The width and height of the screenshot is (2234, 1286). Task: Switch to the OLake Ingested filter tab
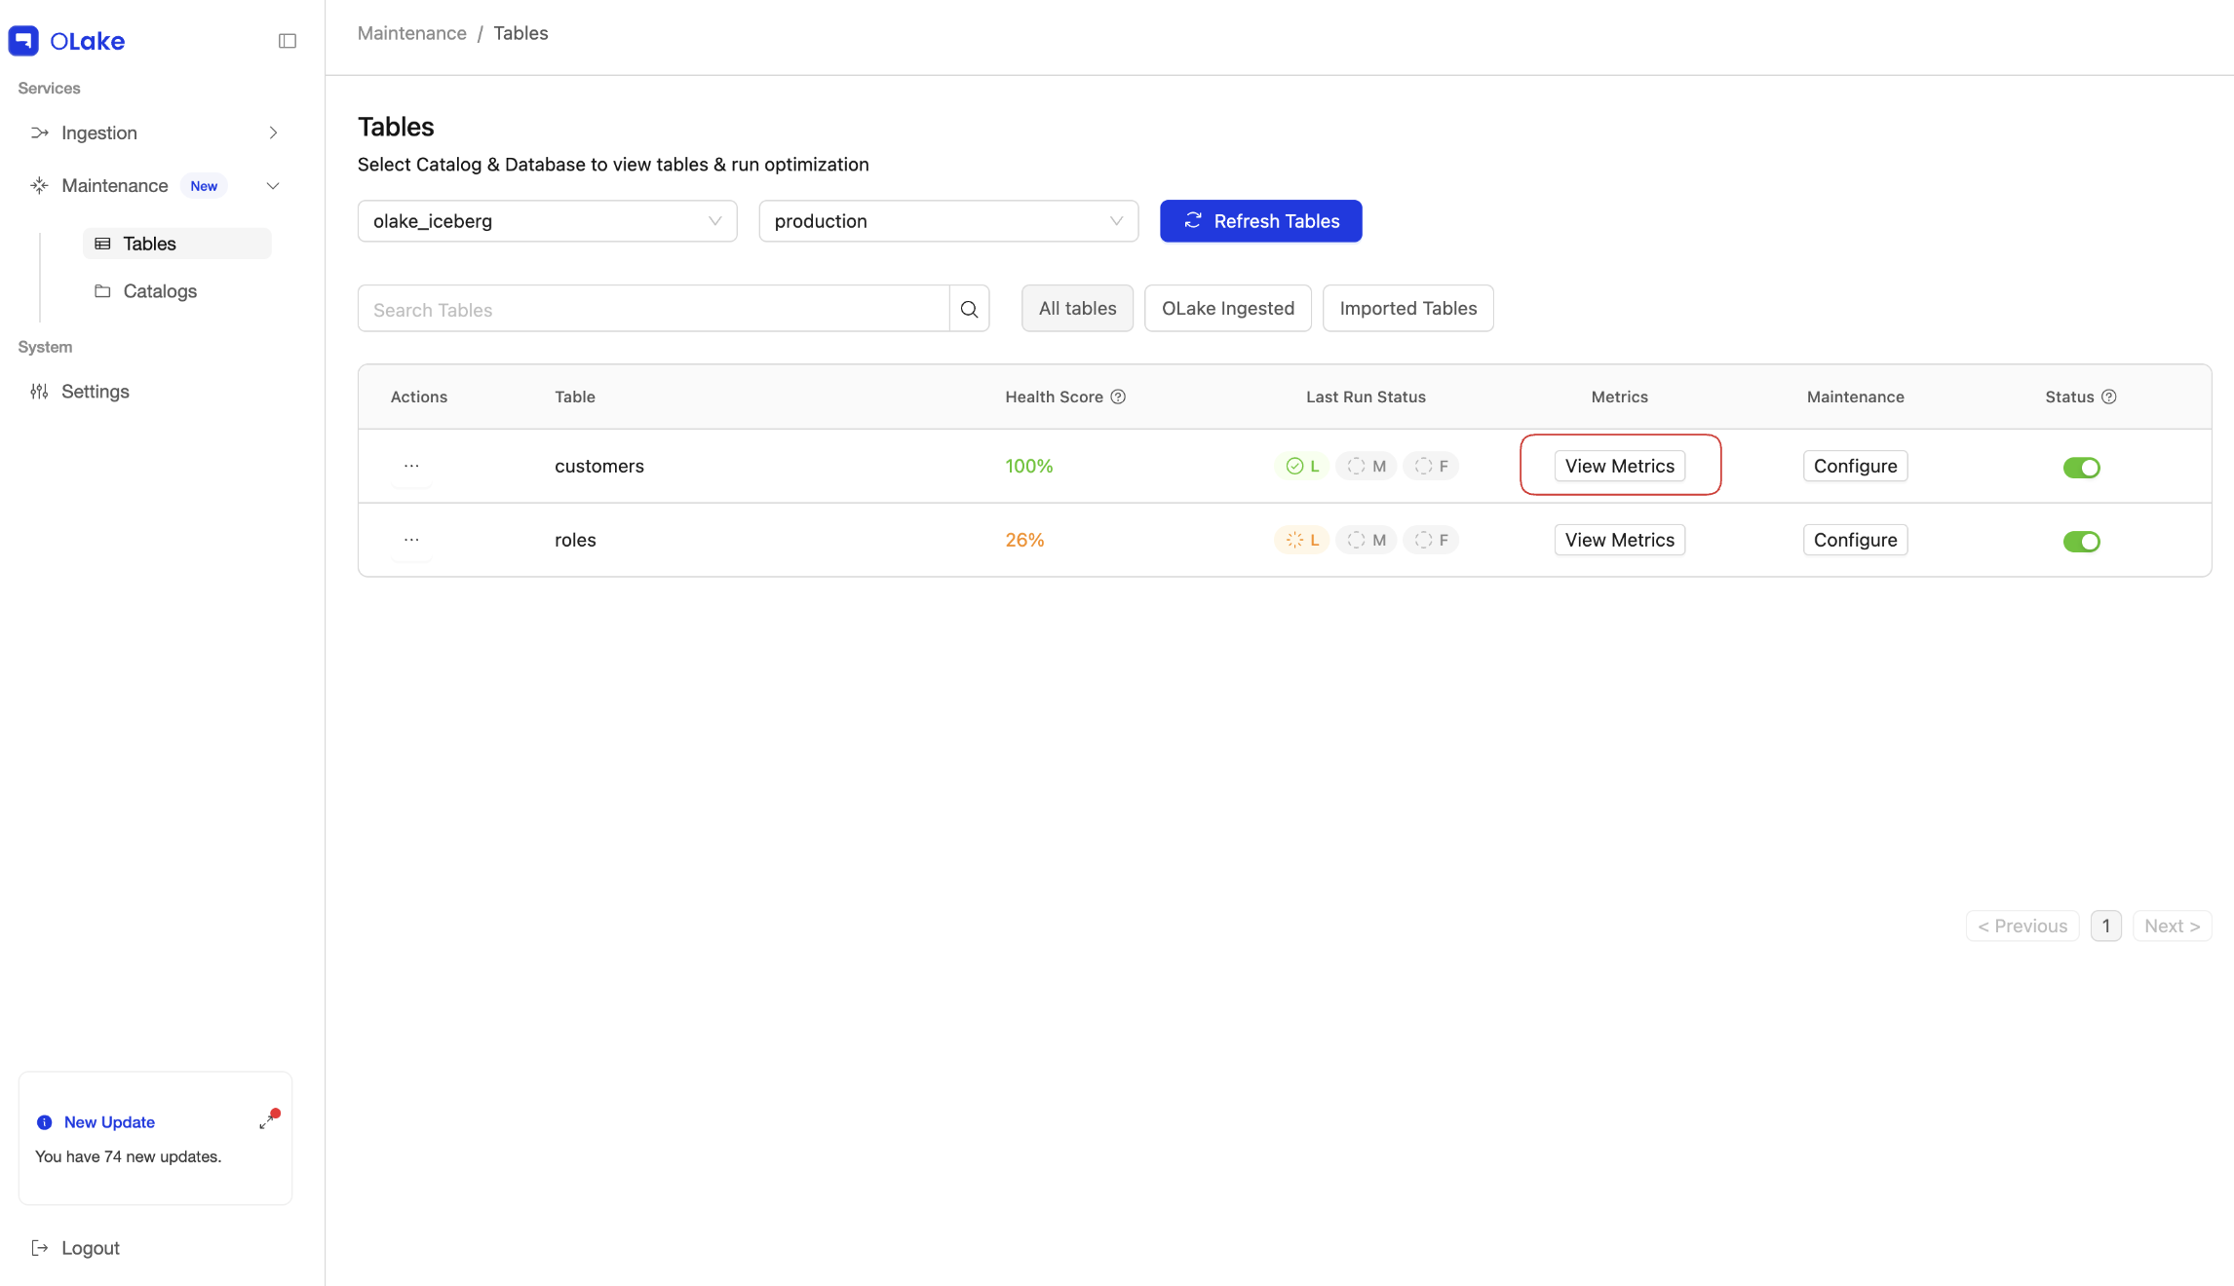pyautogui.click(x=1227, y=308)
